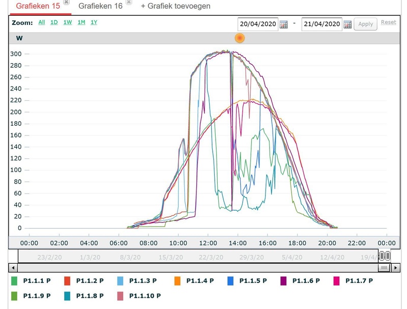Toggle the P1.1.2 P series swatch
The image size is (407, 309).
(x=67, y=281)
